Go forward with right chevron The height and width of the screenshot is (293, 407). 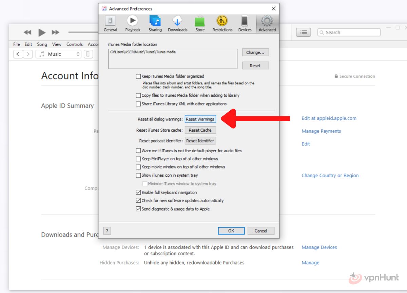tap(28, 54)
